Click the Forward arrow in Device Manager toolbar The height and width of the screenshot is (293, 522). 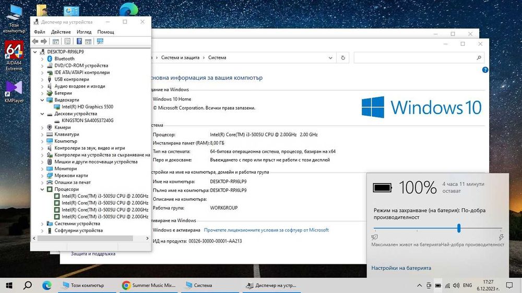pos(44,41)
